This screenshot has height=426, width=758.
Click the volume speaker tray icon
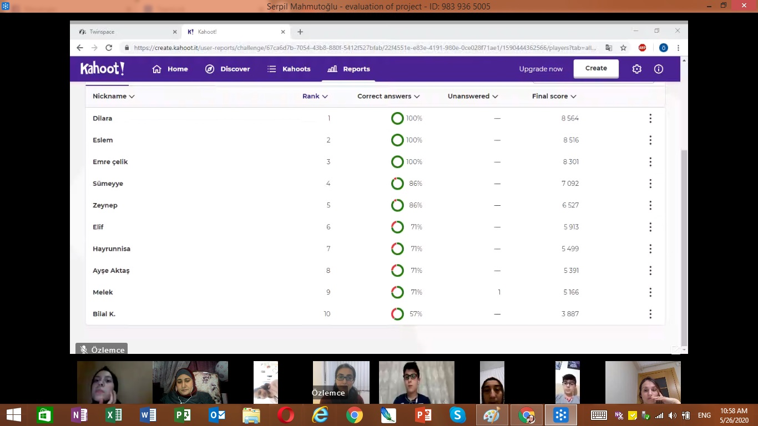click(673, 415)
